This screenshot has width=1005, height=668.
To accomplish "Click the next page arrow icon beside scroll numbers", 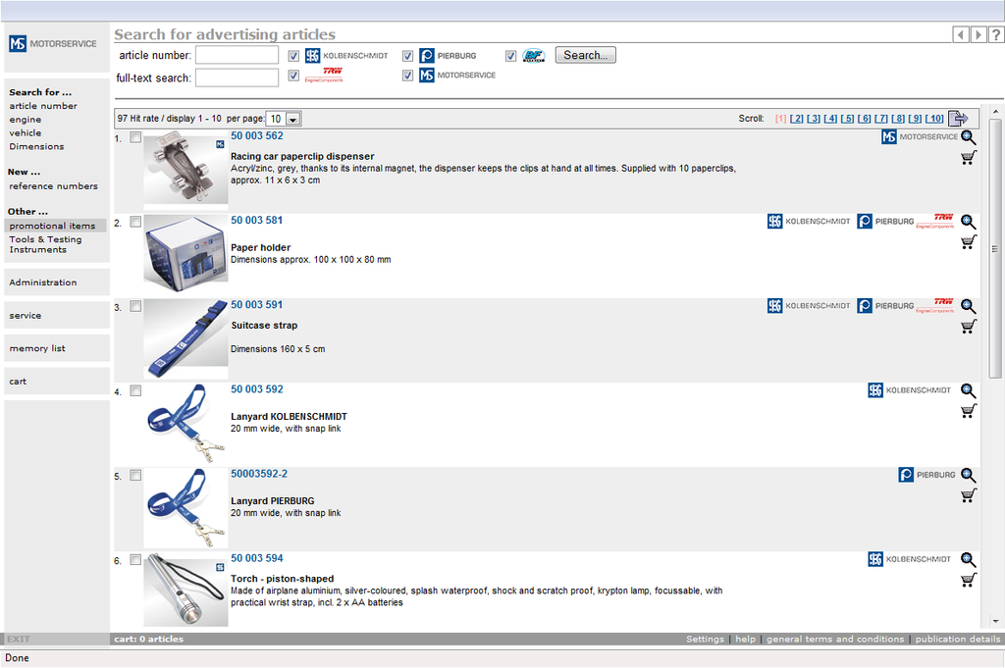I will [959, 119].
